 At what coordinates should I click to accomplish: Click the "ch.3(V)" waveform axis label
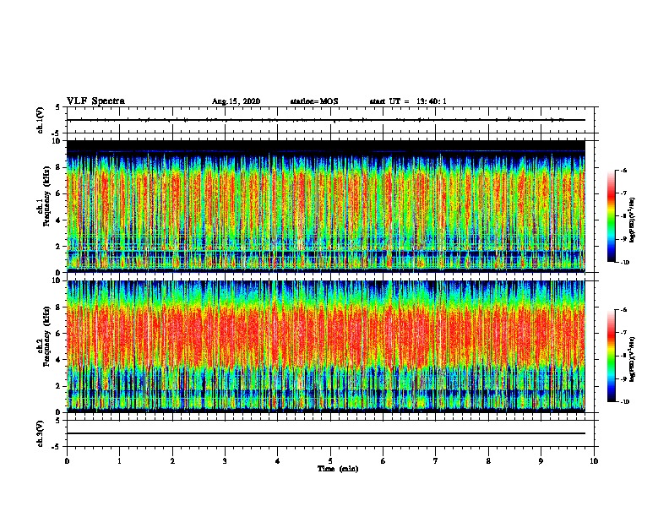(41, 433)
